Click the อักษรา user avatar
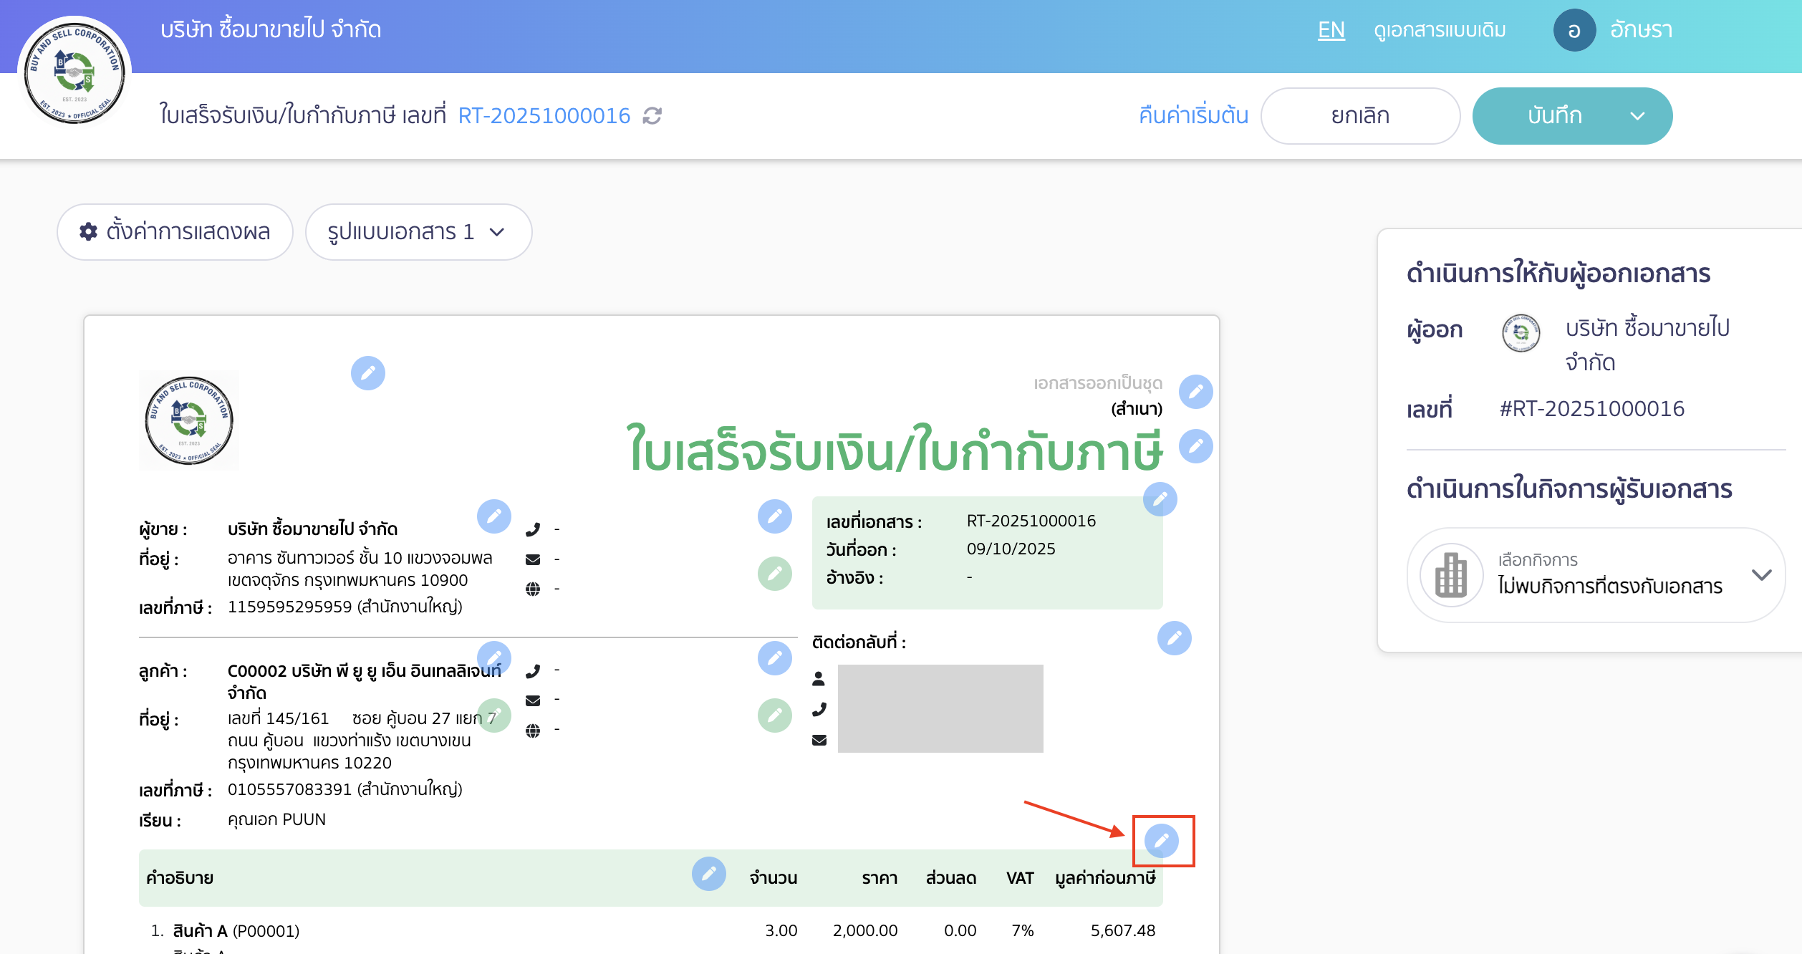Viewport: 1802px width, 954px height. [1574, 30]
